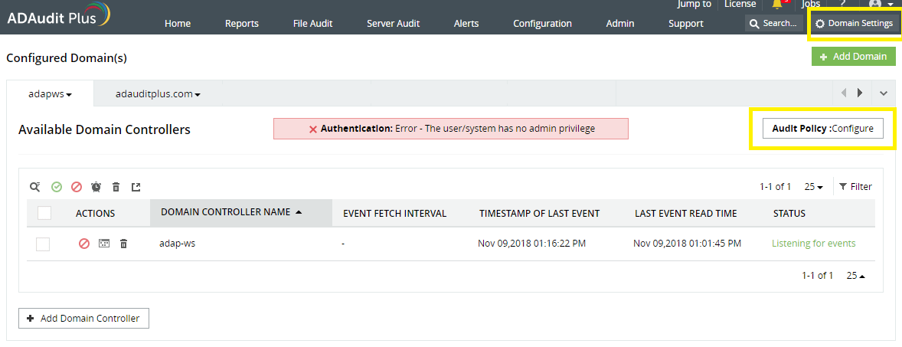Open the File Audit menu
The height and width of the screenshot is (347, 902).
312,24
